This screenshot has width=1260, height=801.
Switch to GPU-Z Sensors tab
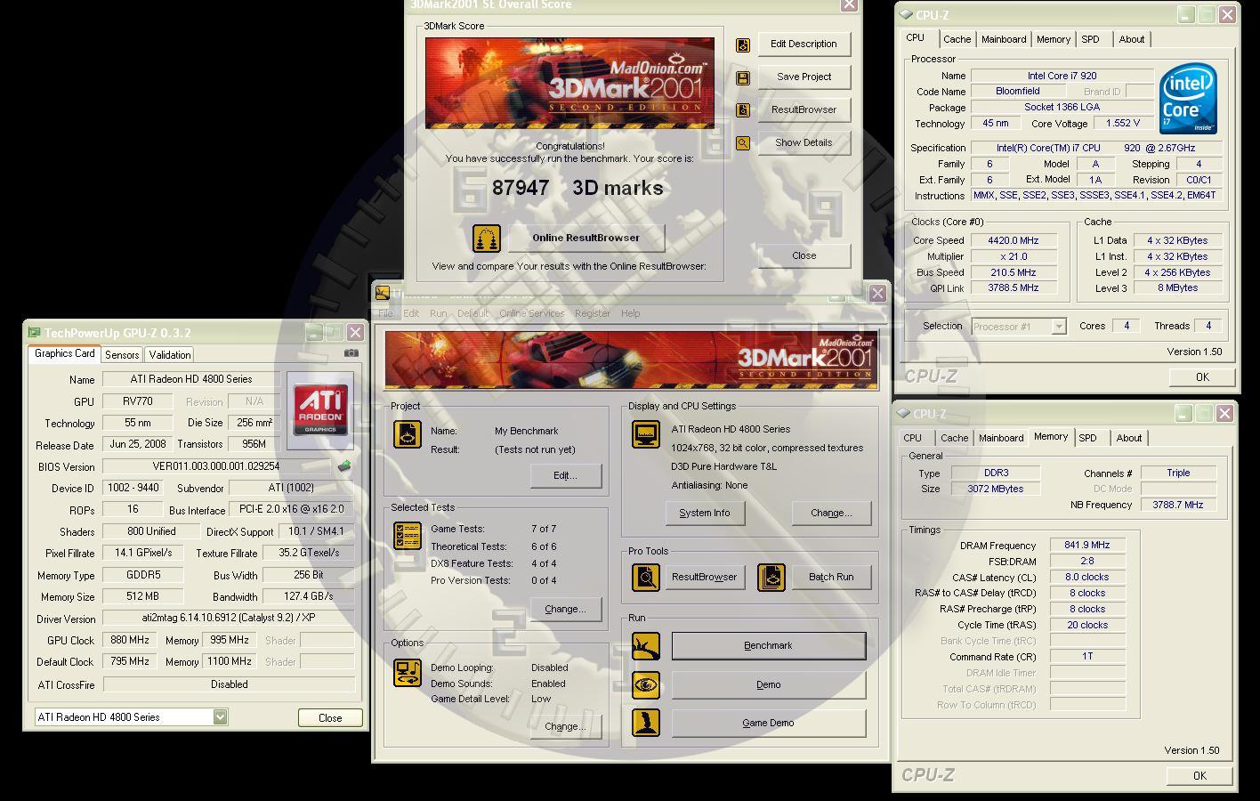tap(122, 354)
